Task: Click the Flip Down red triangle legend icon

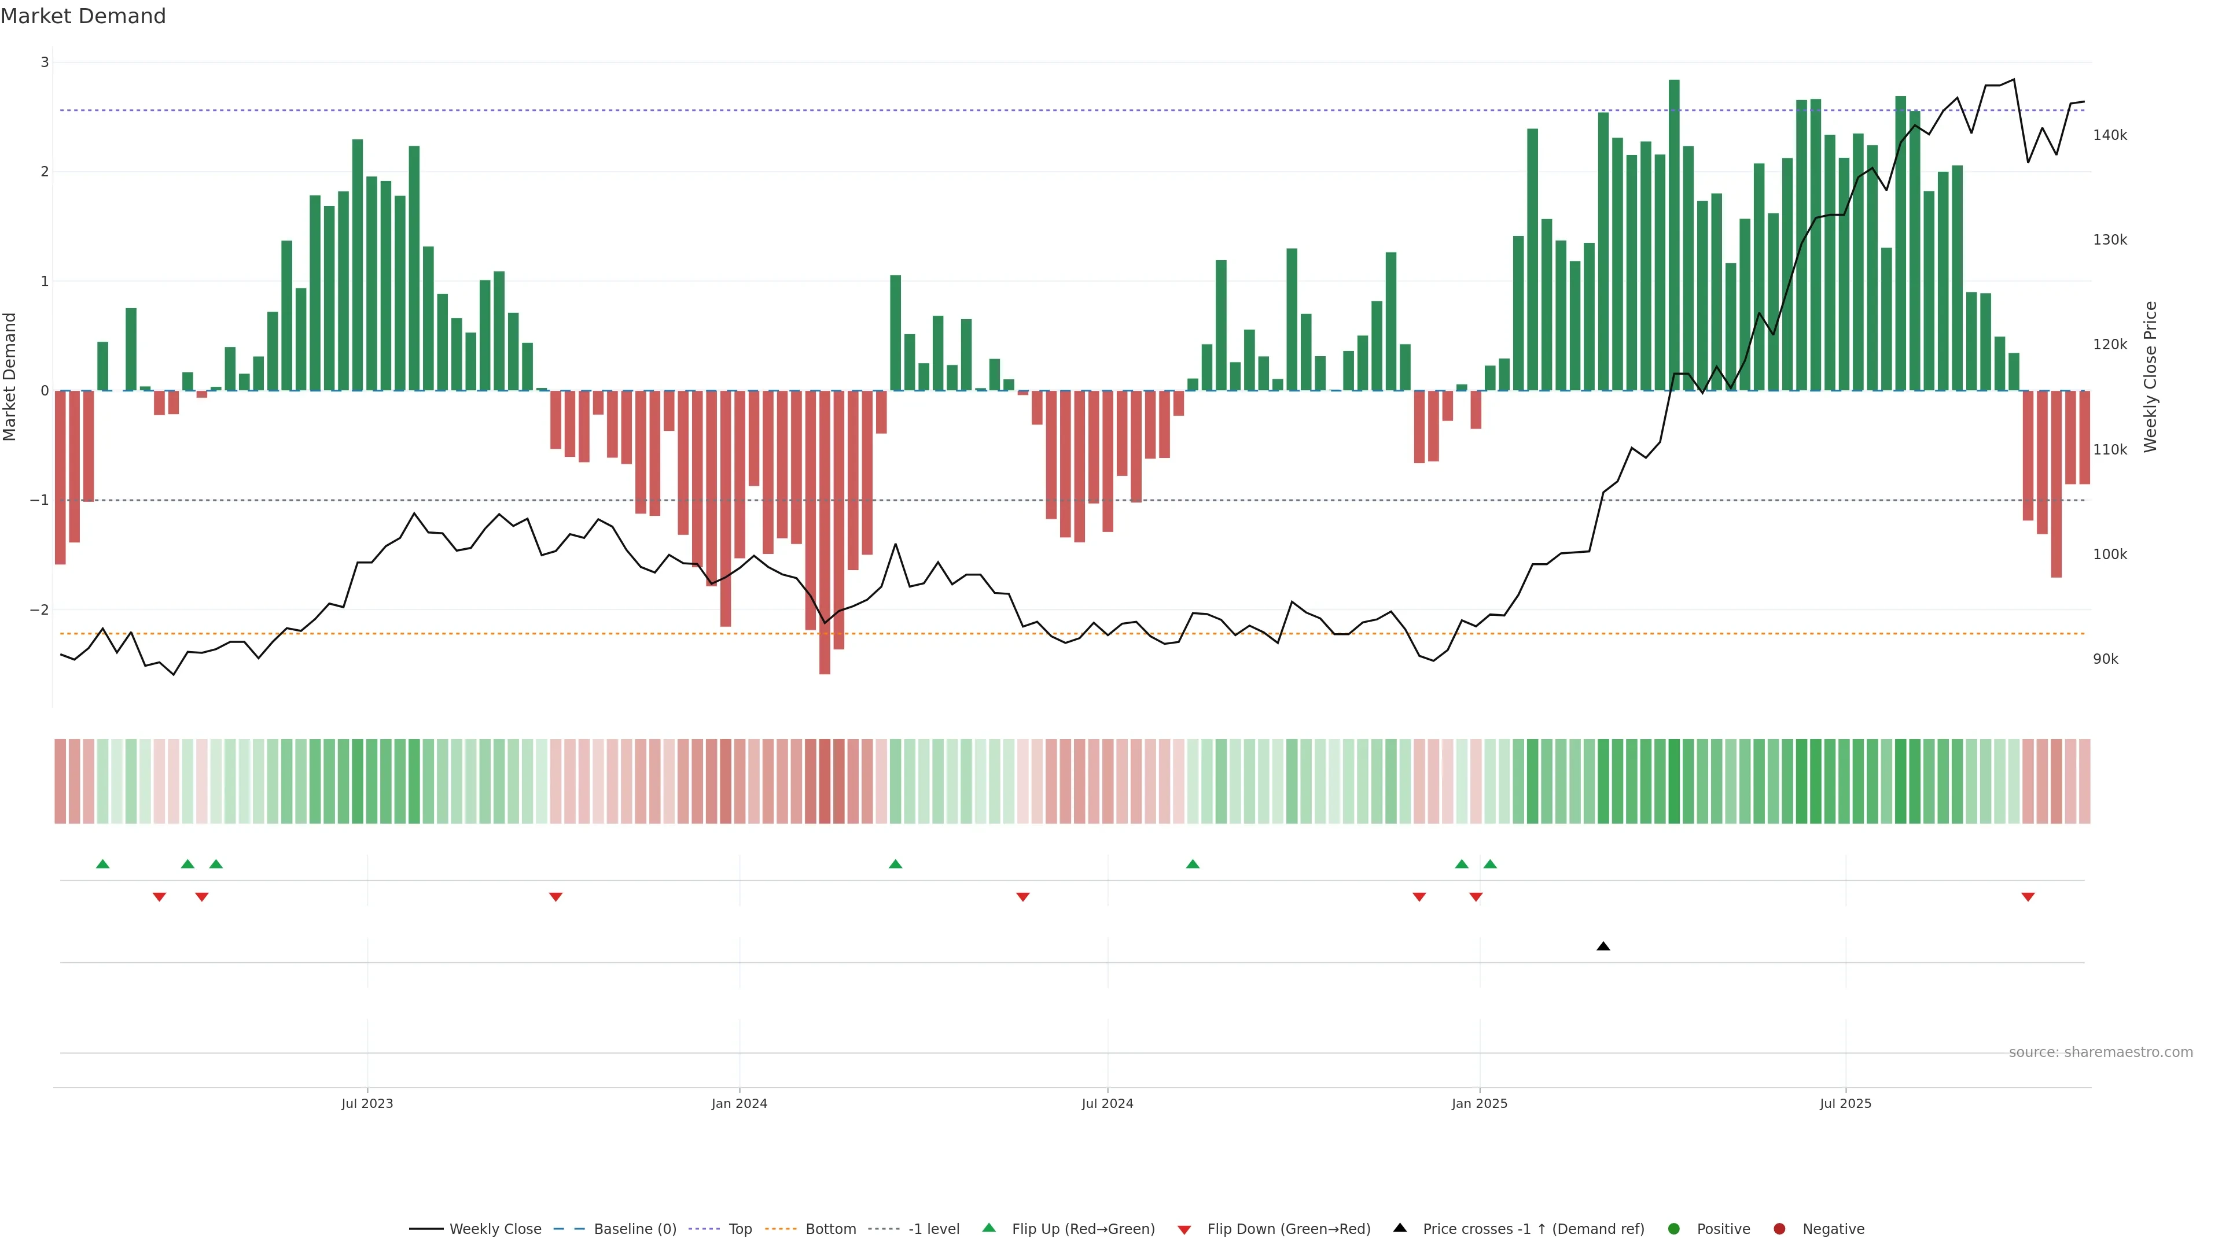Action: [x=1184, y=1229]
